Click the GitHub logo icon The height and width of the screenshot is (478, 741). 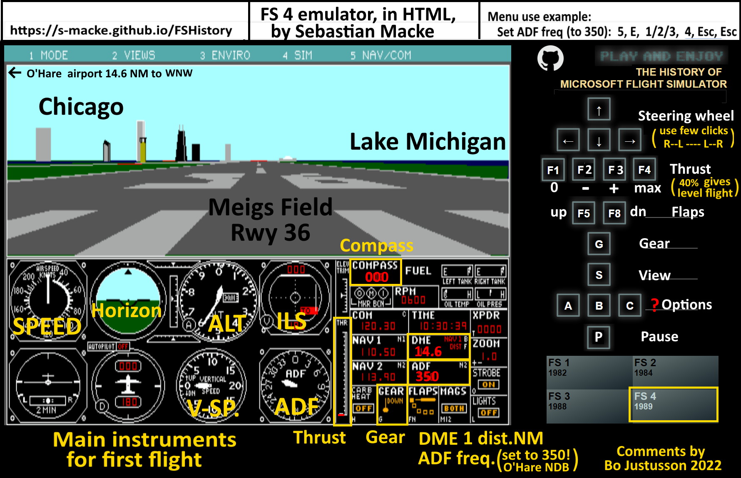[x=550, y=58]
